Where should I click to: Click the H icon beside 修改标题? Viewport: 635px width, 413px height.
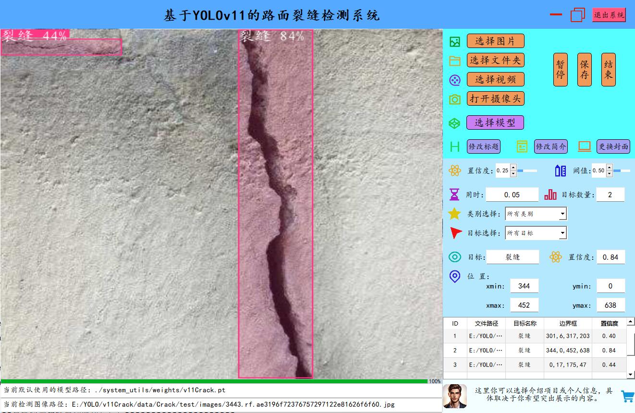[x=454, y=146]
